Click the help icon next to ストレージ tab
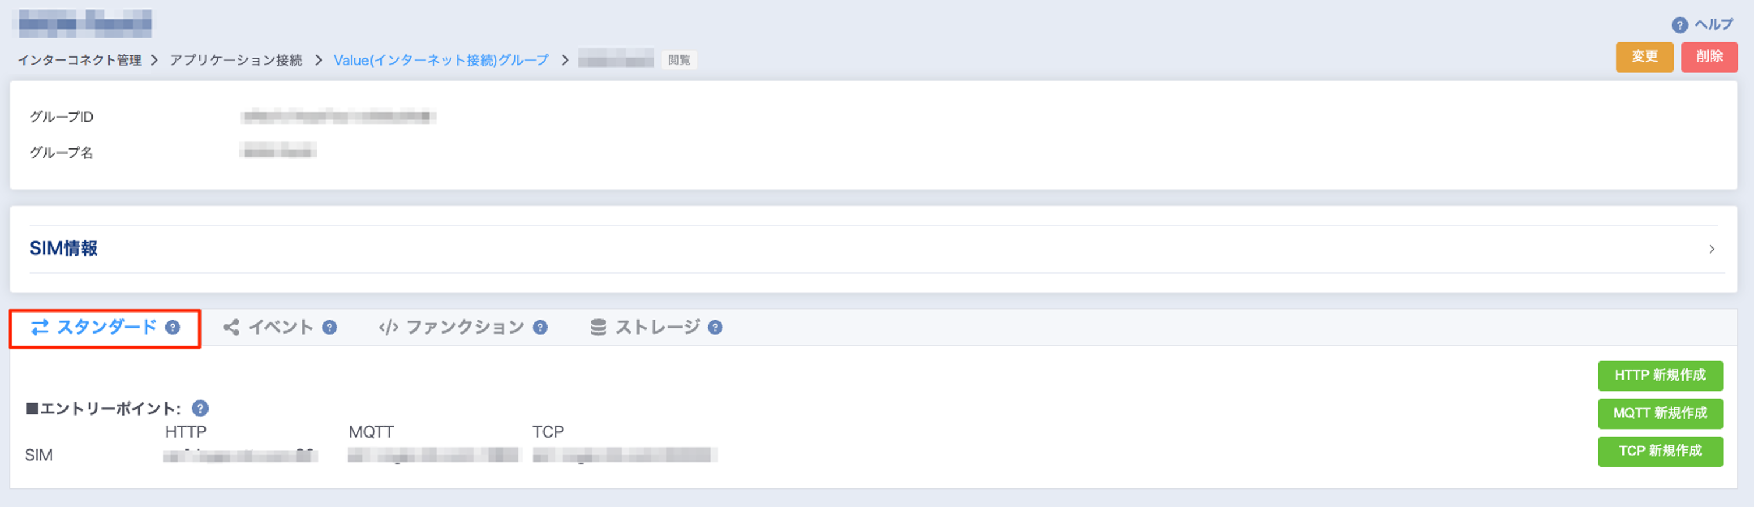The height and width of the screenshot is (507, 1754). click(x=715, y=327)
